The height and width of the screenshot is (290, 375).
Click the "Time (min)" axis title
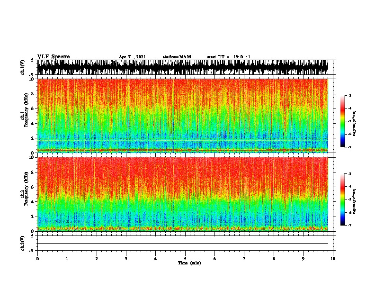click(x=189, y=263)
